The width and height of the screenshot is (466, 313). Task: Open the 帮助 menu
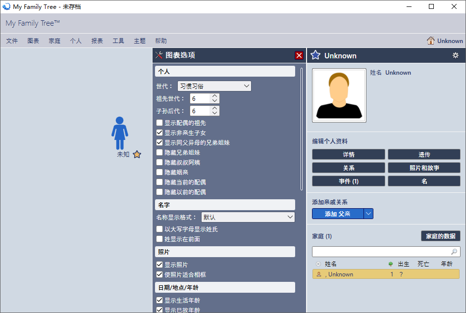point(161,41)
